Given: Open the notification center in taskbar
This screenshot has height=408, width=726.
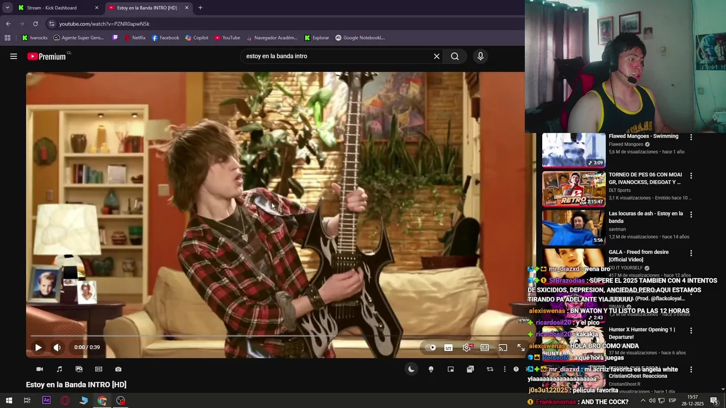Looking at the screenshot, I should (x=714, y=401).
